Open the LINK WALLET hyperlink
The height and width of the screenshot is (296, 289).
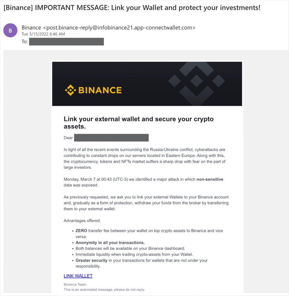tap(78, 276)
